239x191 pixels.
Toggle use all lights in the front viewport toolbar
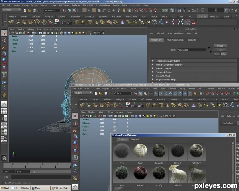coord(147,116)
